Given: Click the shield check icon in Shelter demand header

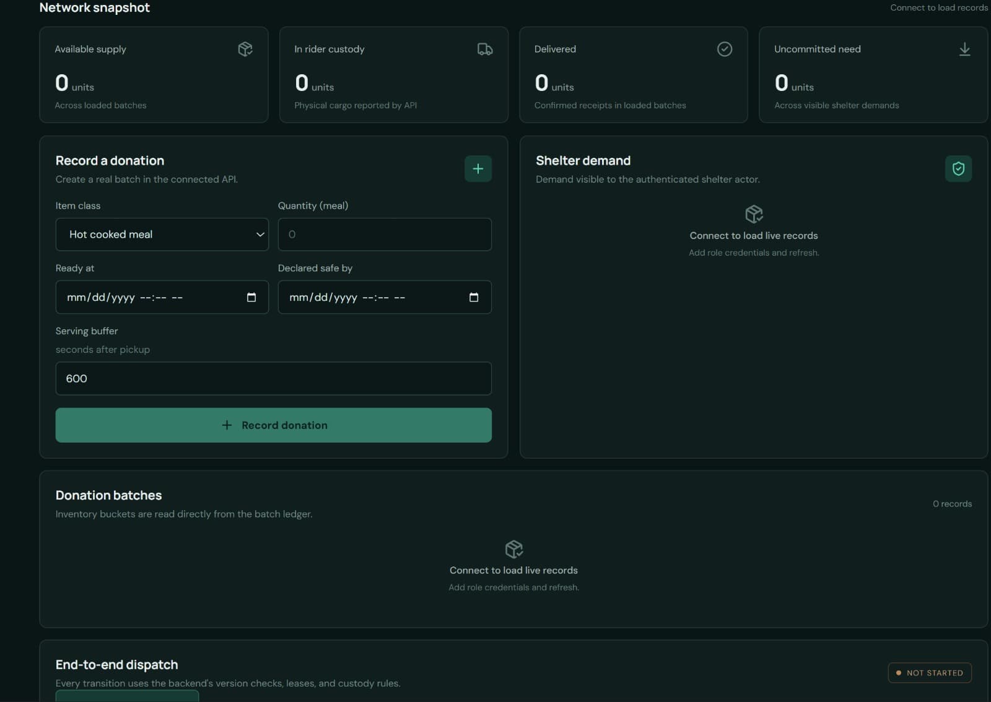Looking at the screenshot, I should (958, 168).
